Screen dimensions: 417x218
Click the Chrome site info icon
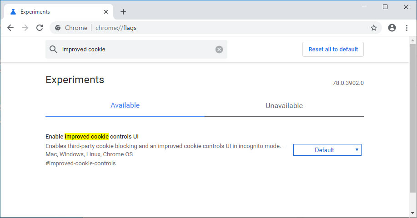click(x=58, y=28)
